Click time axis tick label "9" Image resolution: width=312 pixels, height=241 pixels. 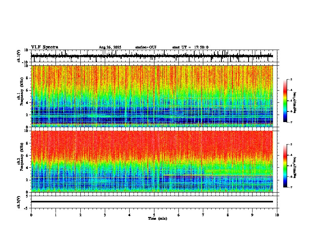pos(252,215)
